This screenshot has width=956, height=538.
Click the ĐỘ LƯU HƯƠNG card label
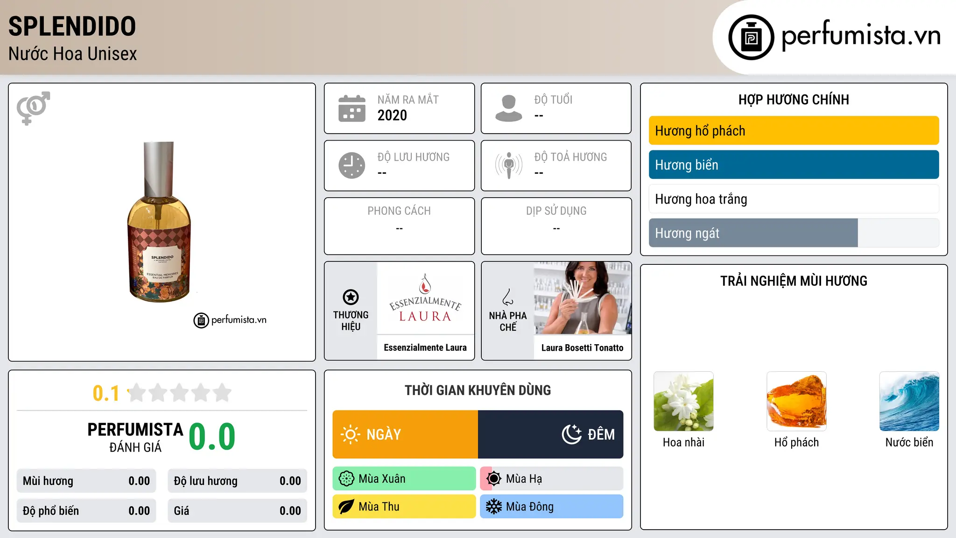413,157
